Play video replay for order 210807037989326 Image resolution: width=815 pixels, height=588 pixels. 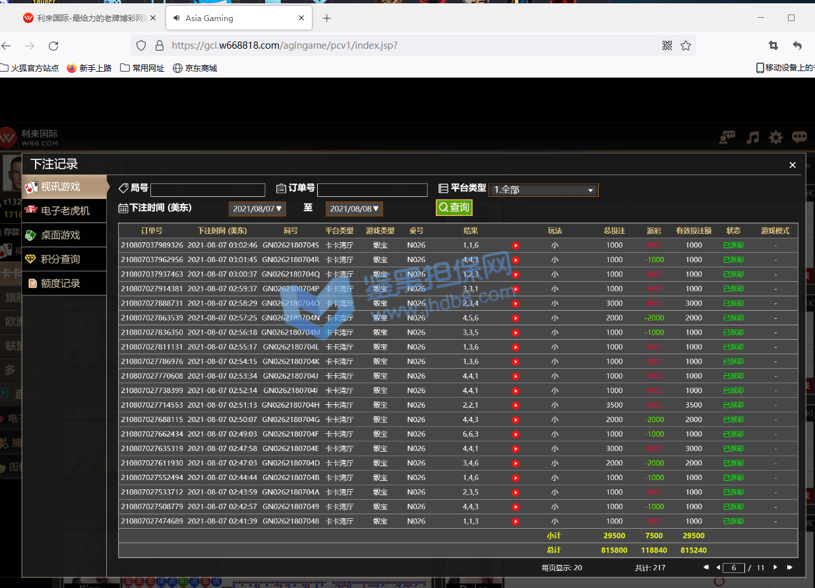tap(516, 246)
